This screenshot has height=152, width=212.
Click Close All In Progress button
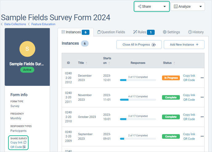[x=139, y=45]
